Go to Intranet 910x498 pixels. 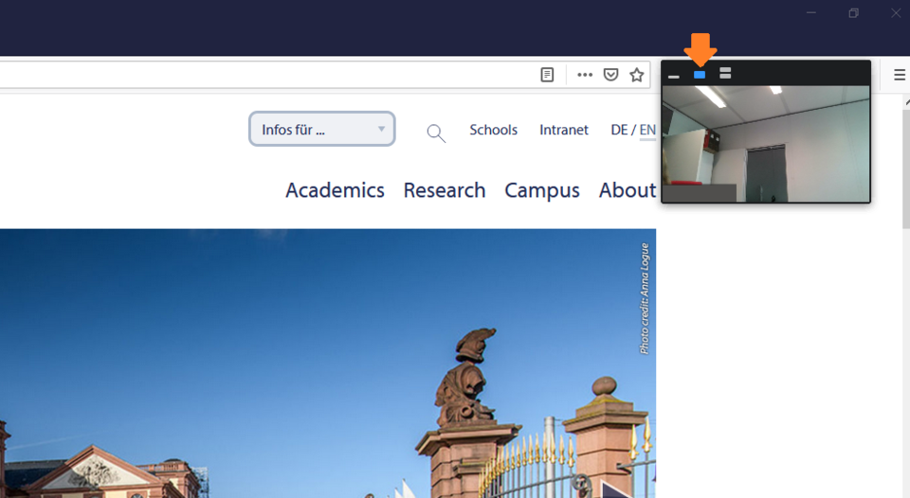tap(563, 130)
